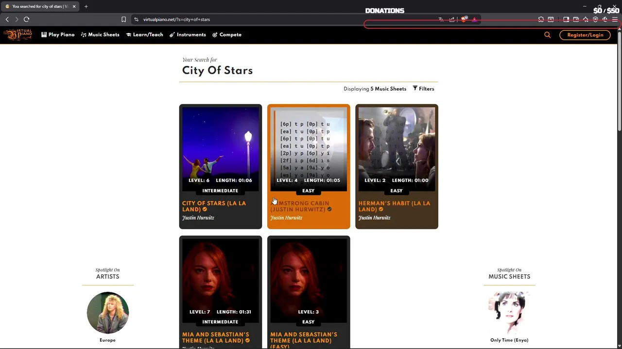Open the Europe artist spotlight photo
Image resolution: width=622 pixels, height=349 pixels.
pos(108,313)
